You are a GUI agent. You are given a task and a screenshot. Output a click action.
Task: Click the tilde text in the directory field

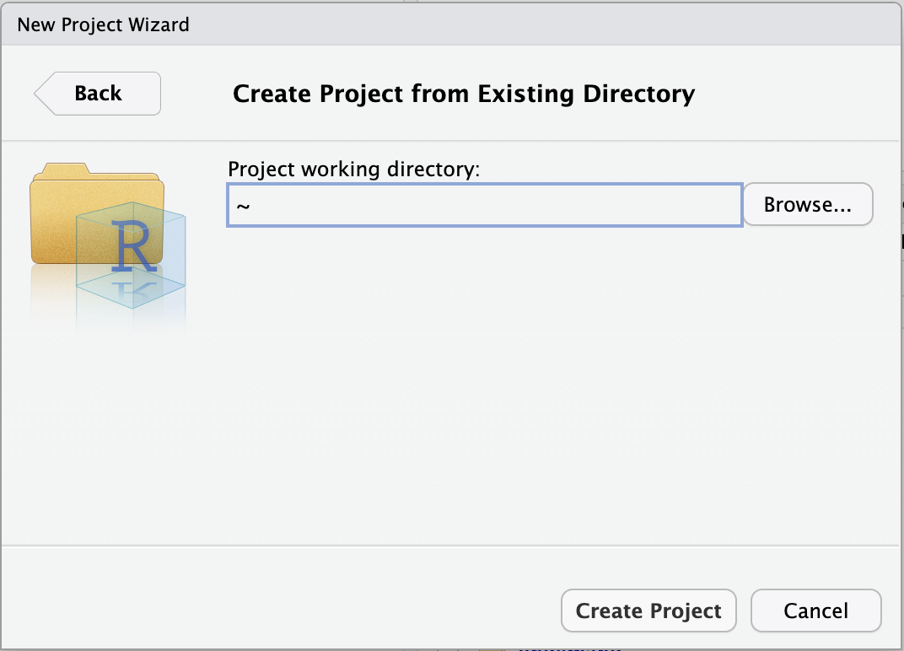point(242,206)
